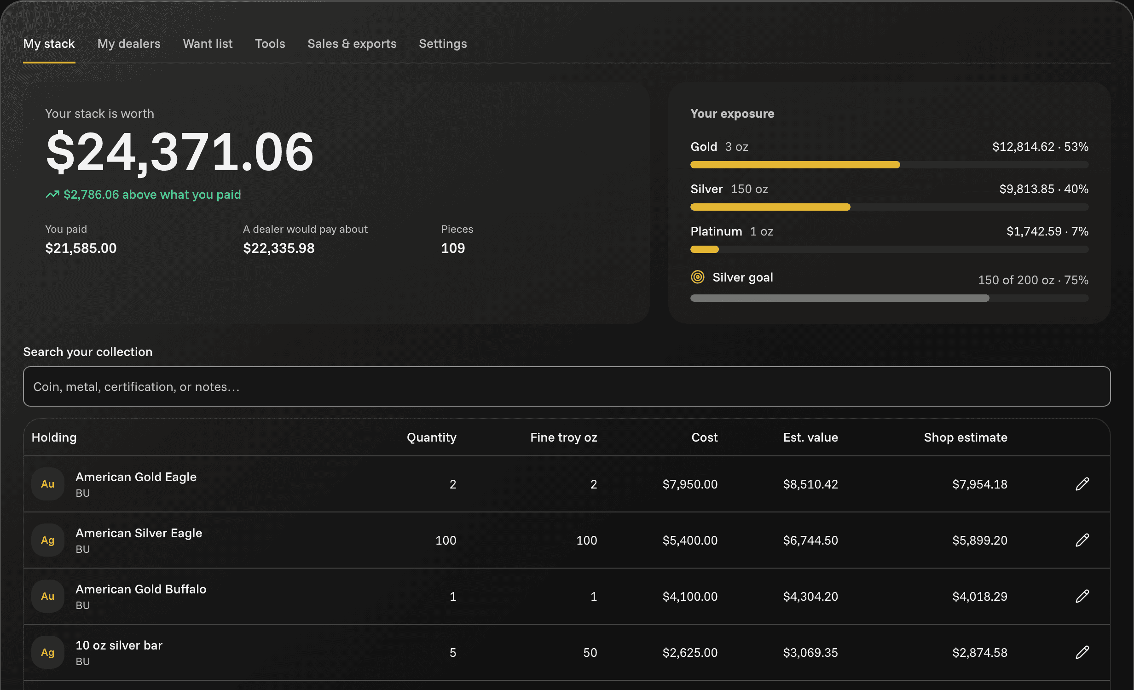
Task: Sort by the Est. value column header
Action: [810, 437]
